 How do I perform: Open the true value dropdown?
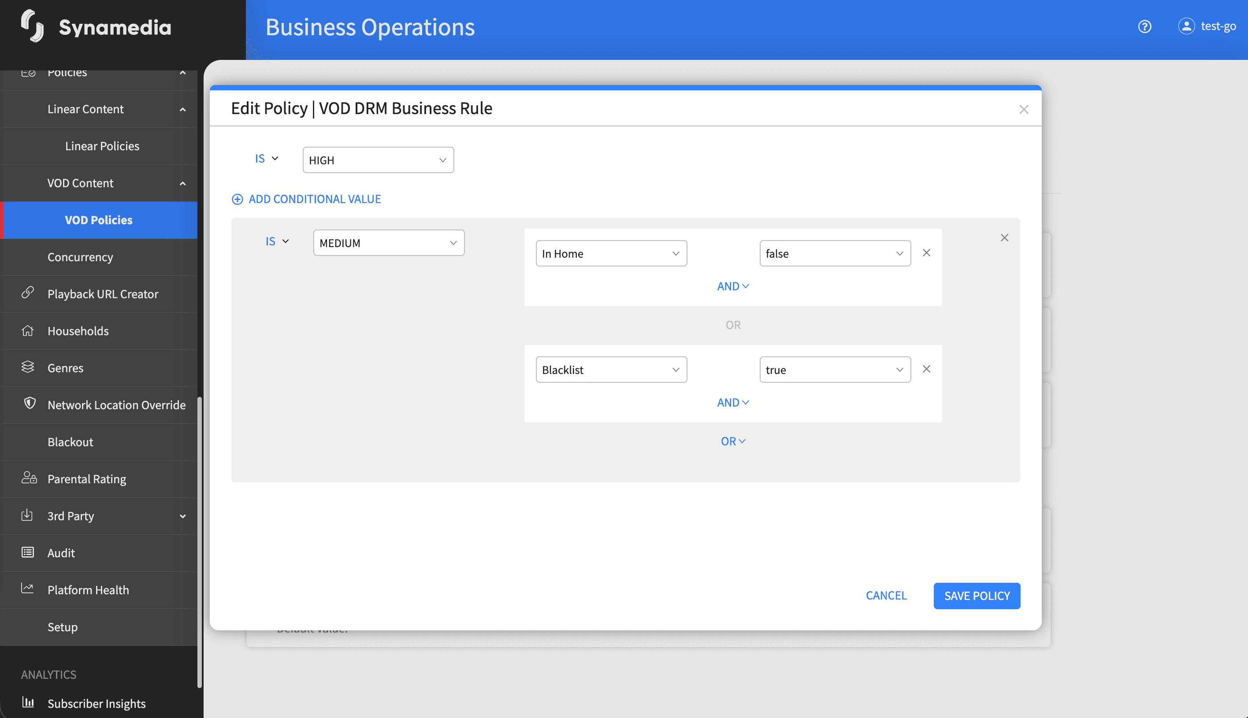pos(835,370)
